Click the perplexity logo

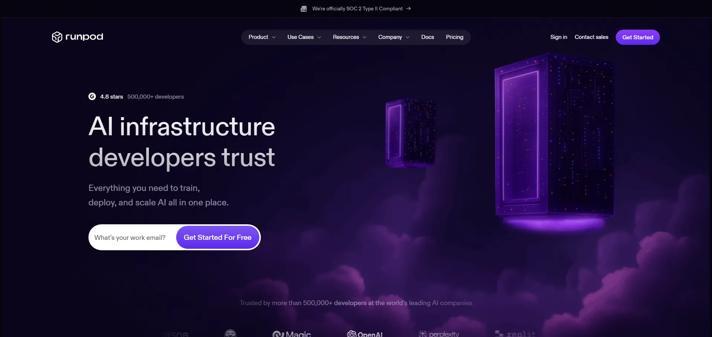click(439, 334)
